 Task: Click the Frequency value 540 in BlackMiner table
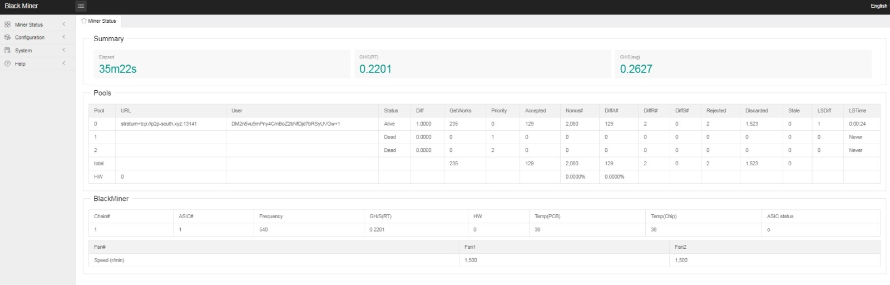(264, 229)
